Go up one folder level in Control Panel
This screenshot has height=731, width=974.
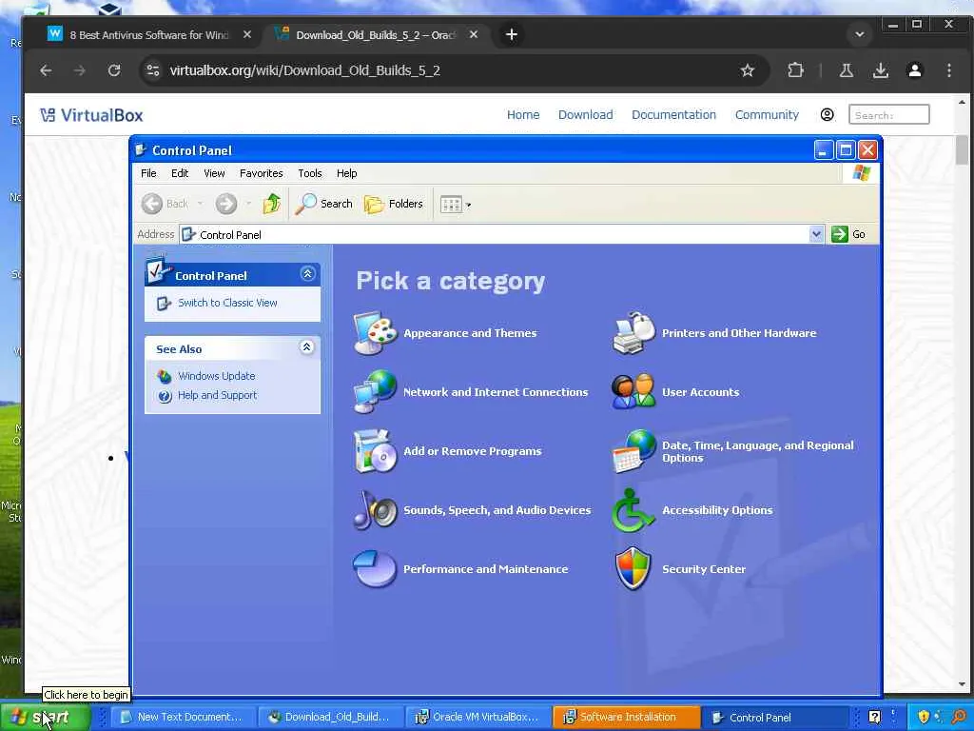pos(271,204)
